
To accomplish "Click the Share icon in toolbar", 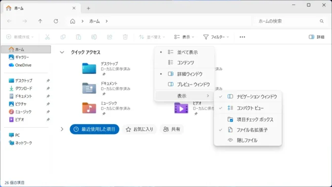I will coord(110,37).
